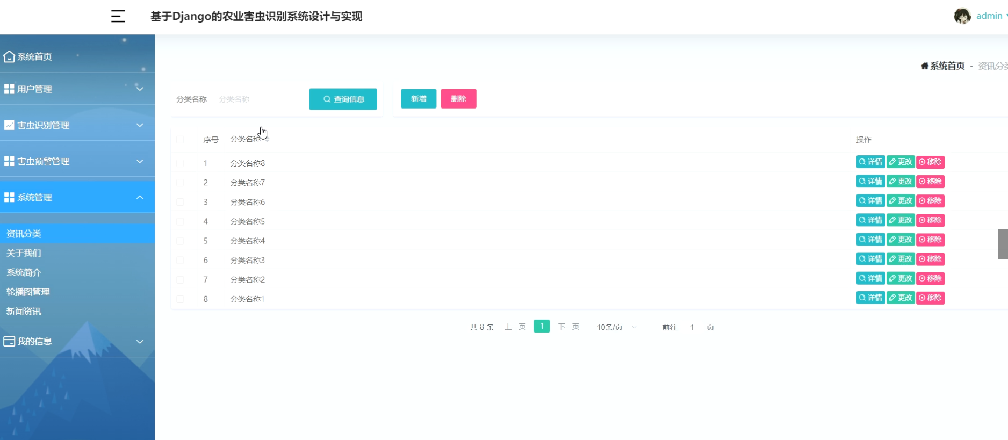Click page number 1 in pagination
This screenshot has width=1008, height=440.
click(542, 326)
